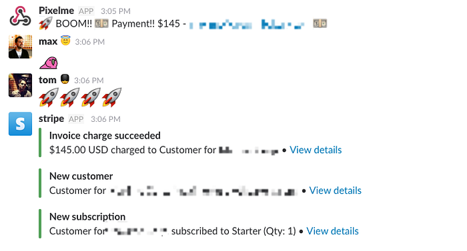Open tom's profile photo

point(20,85)
